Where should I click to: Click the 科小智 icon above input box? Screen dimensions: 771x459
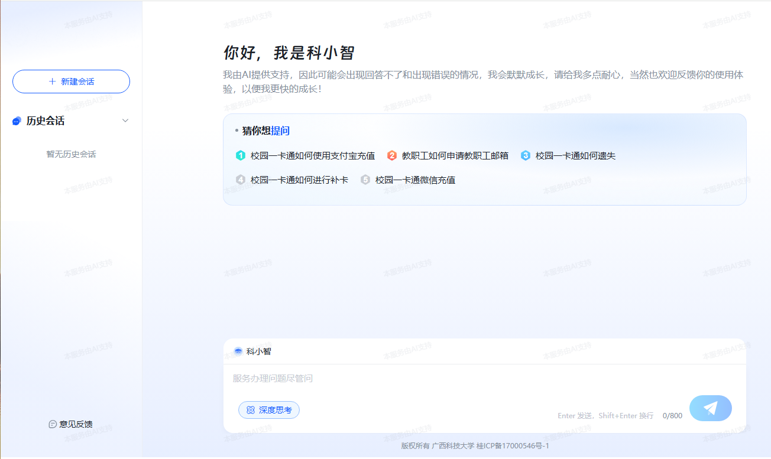238,351
